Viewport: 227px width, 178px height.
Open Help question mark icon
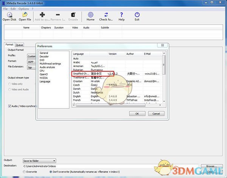click(121, 15)
